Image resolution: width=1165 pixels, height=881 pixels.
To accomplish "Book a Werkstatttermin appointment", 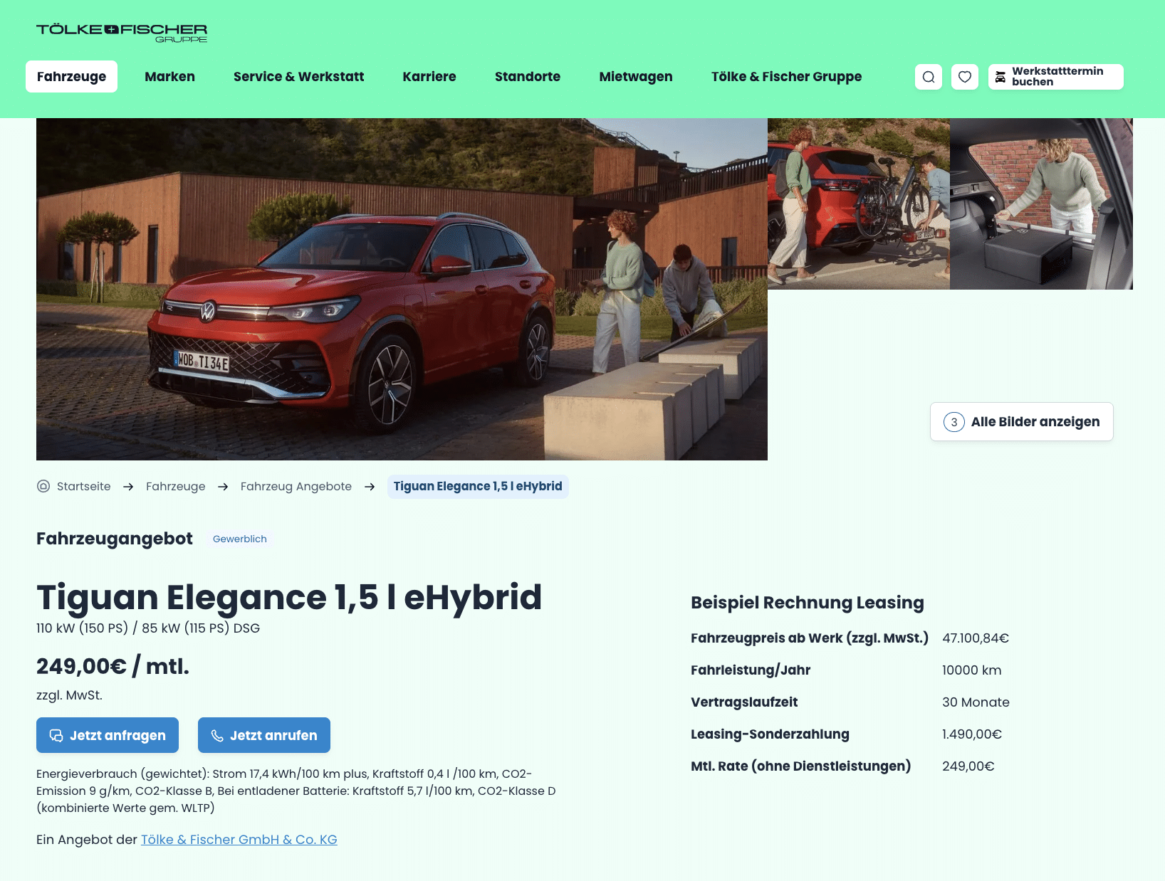I will pyautogui.click(x=1056, y=77).
